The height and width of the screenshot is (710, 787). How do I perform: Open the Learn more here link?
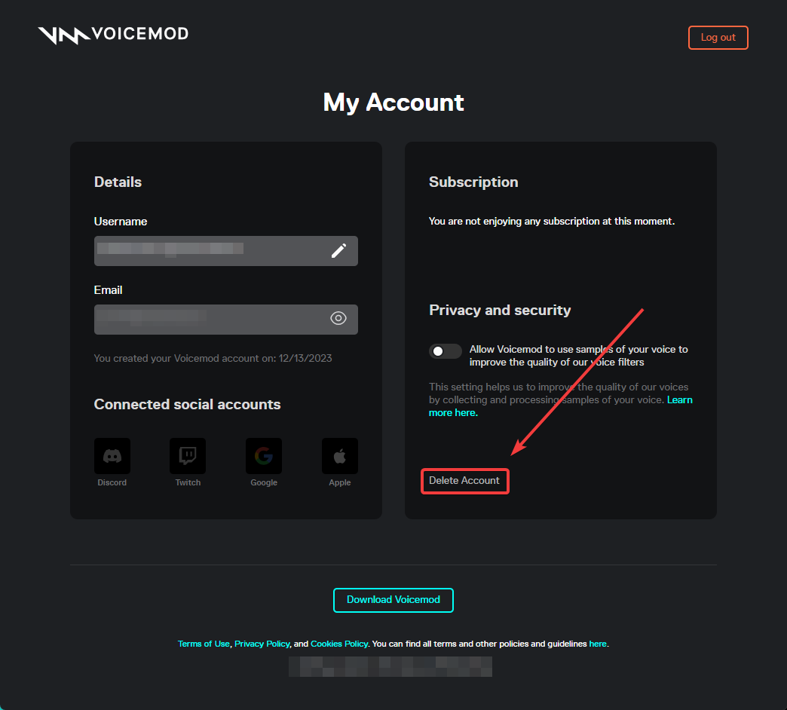[x=561, y=406]
